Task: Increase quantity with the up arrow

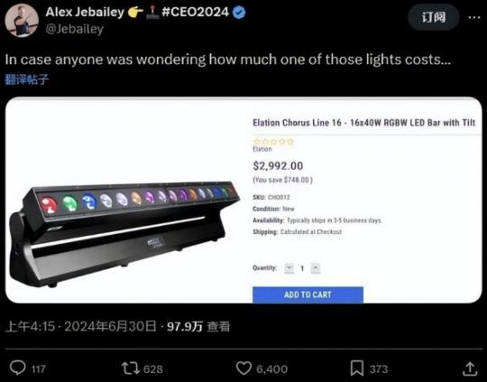Action: pyautogui.click(x=316, y=268)
